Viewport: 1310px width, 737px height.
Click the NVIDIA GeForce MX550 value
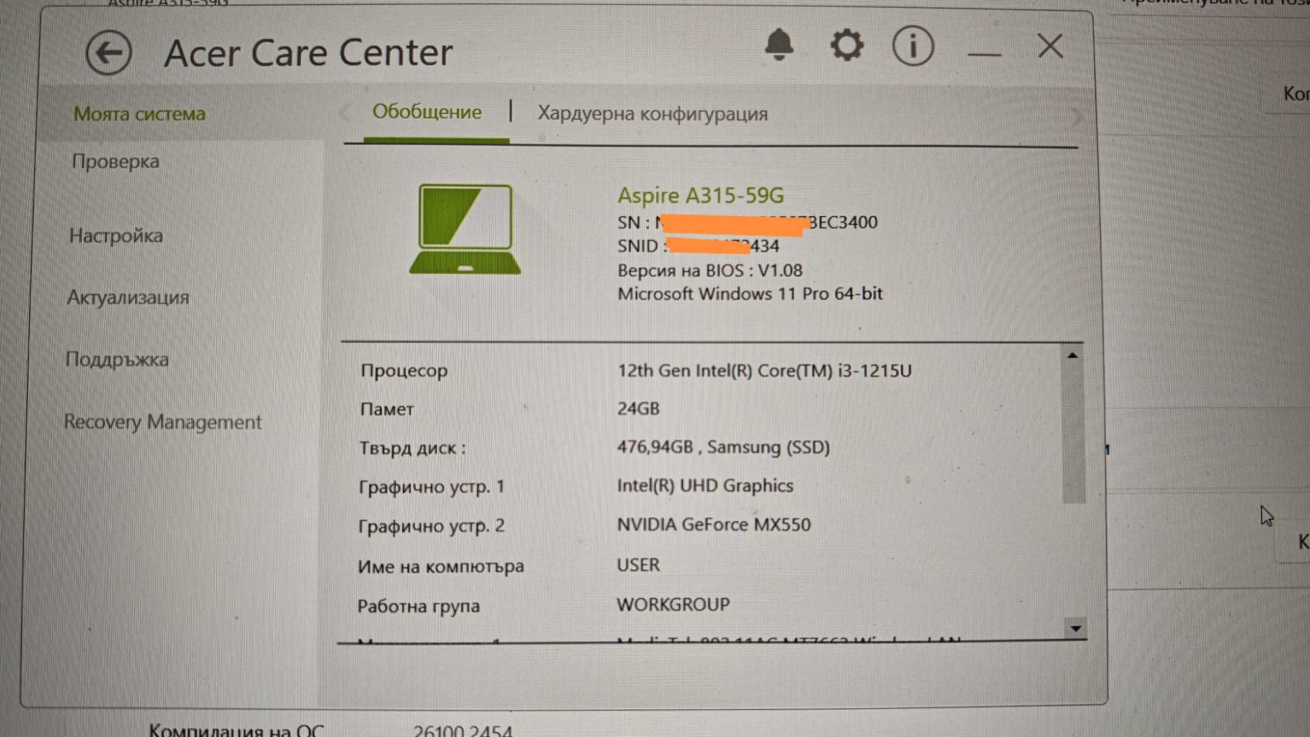coord(713,525)
